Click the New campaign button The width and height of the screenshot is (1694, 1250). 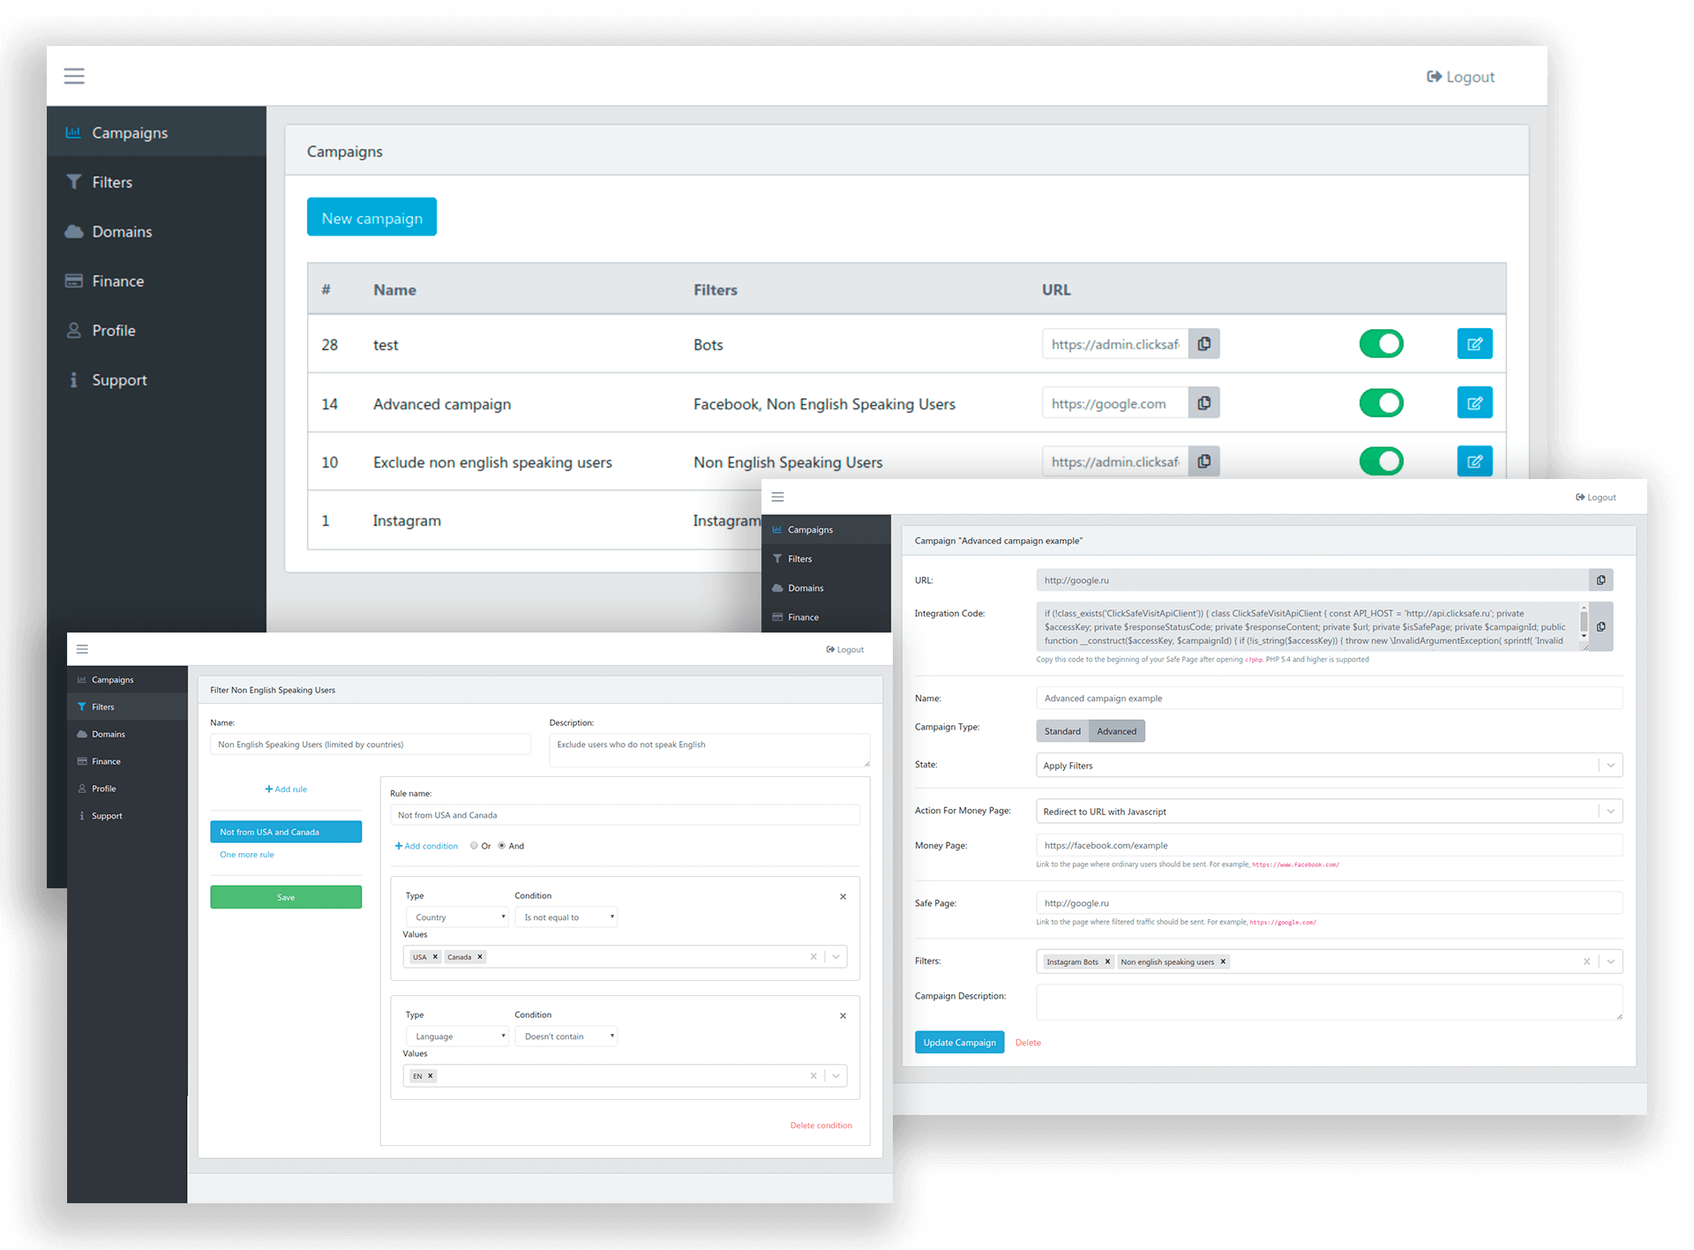point(371,217)
